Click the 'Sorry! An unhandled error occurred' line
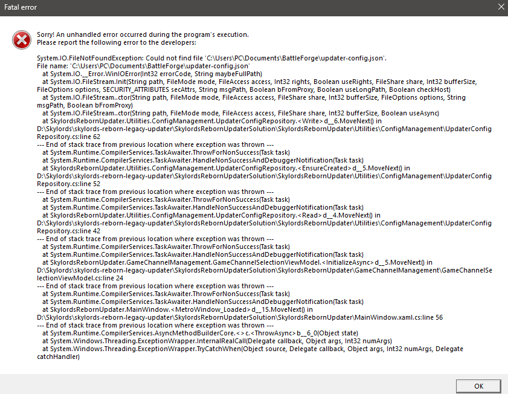The width and height of the screenshot is (508, 394). [143, 34]
